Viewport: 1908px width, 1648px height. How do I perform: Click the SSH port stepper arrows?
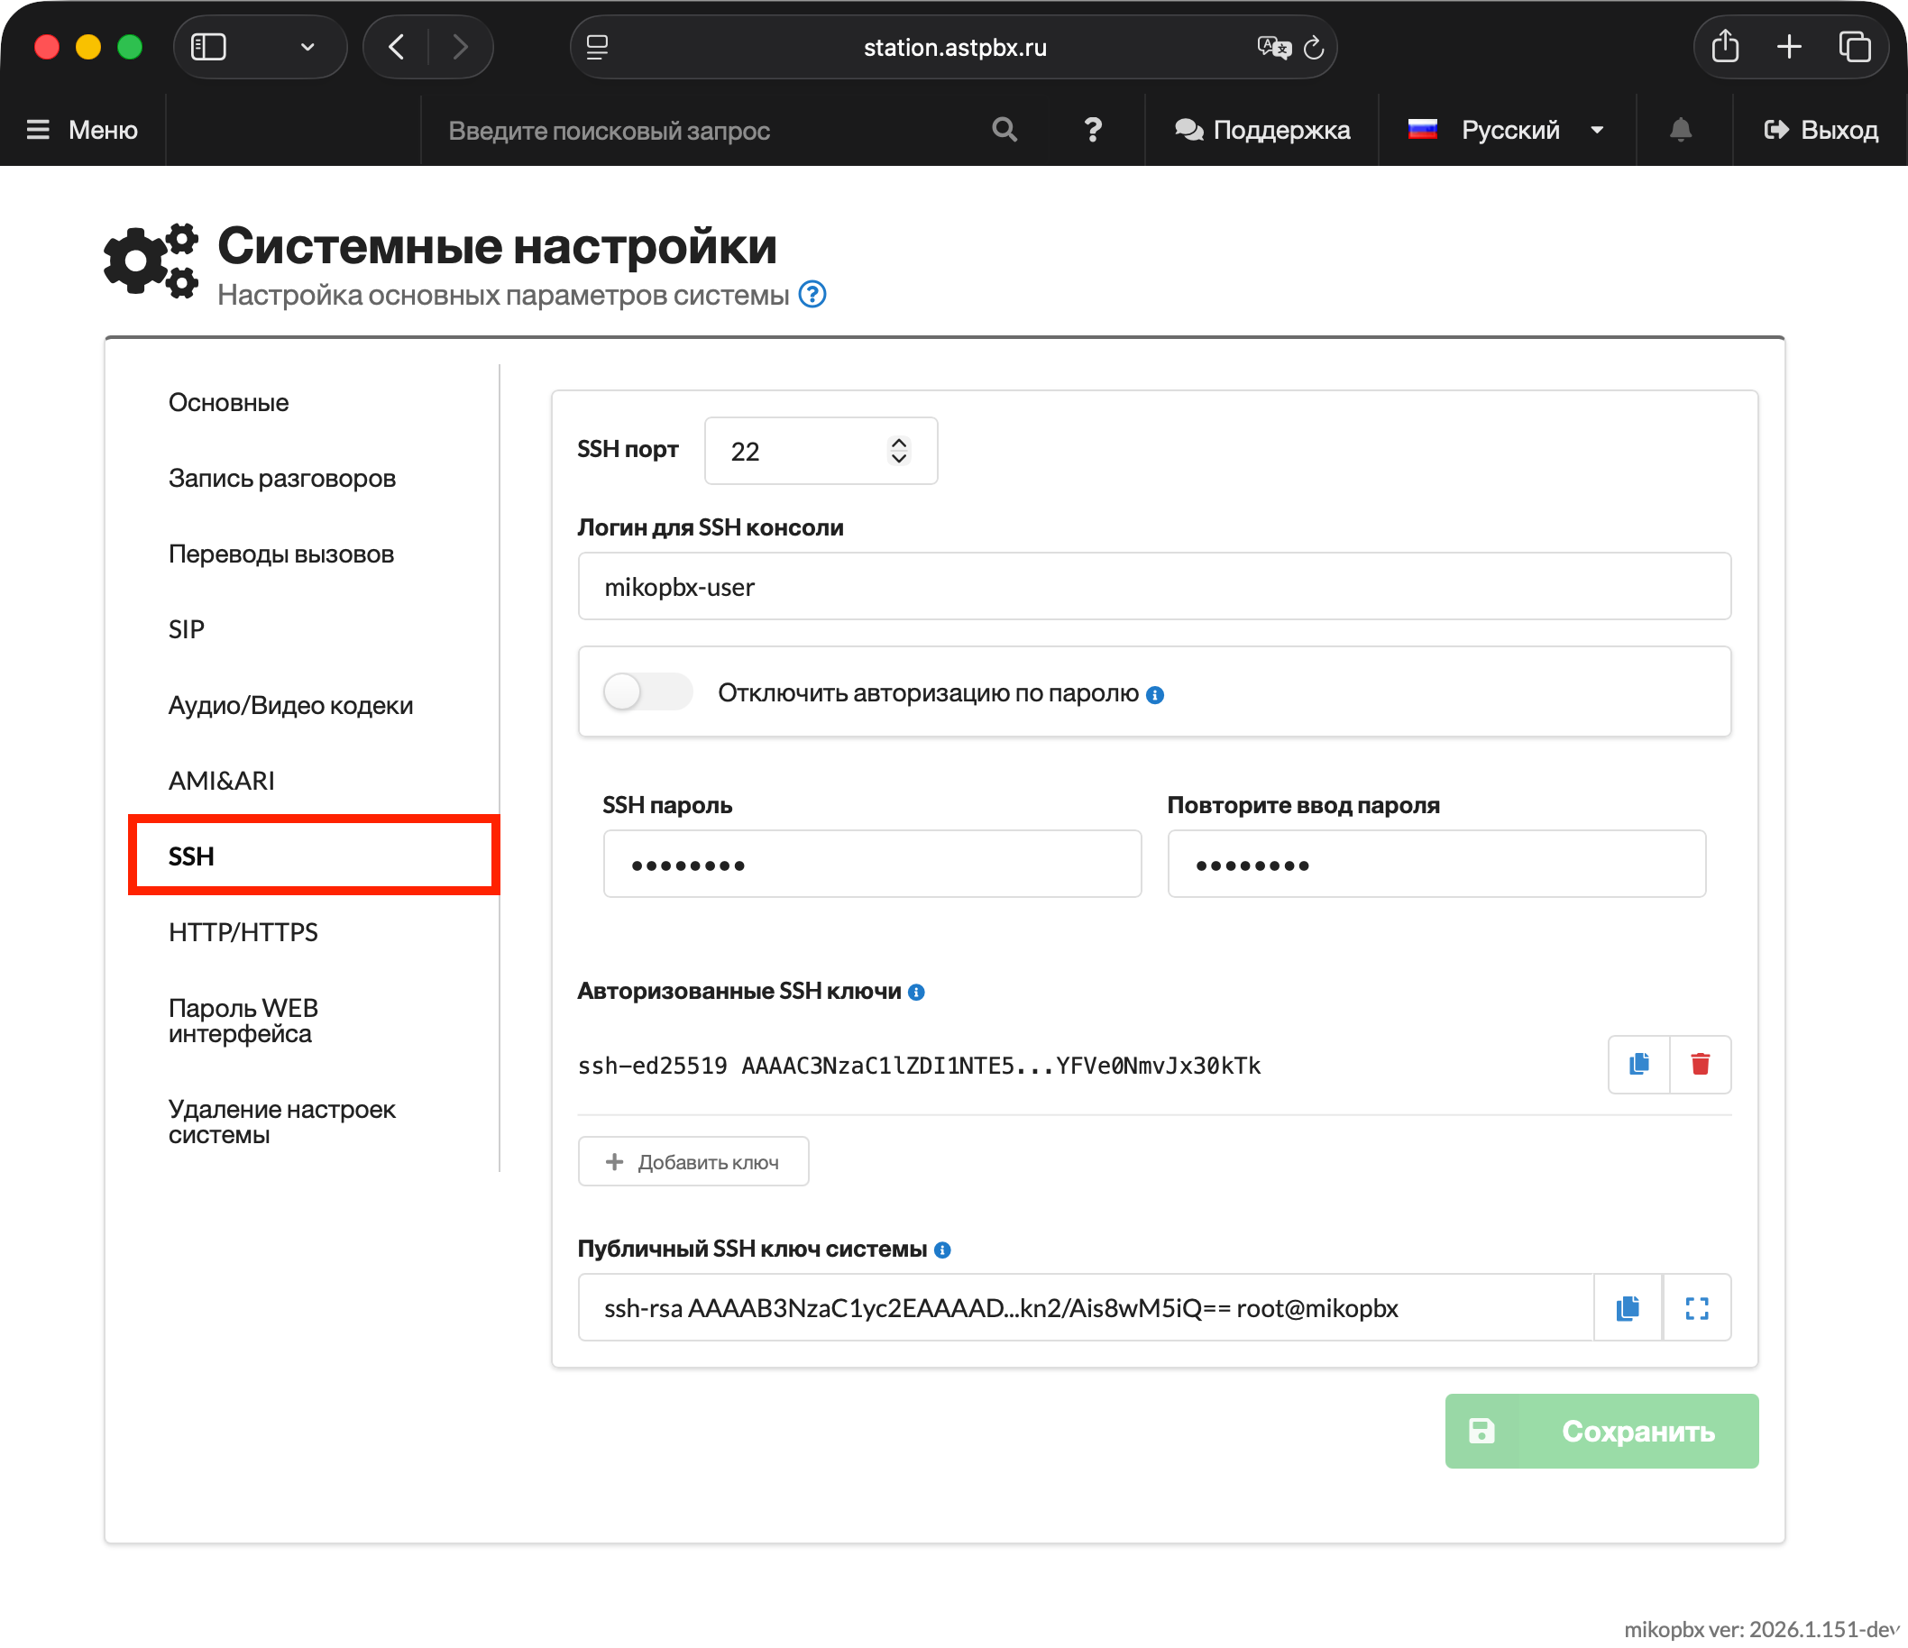tap(899, 451)
